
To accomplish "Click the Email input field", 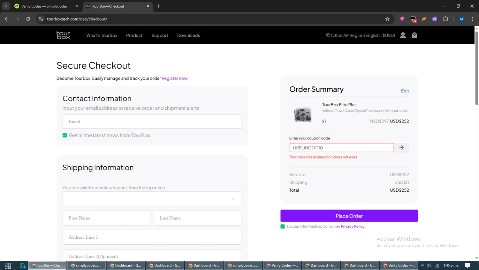I will [x=152, y=122].
